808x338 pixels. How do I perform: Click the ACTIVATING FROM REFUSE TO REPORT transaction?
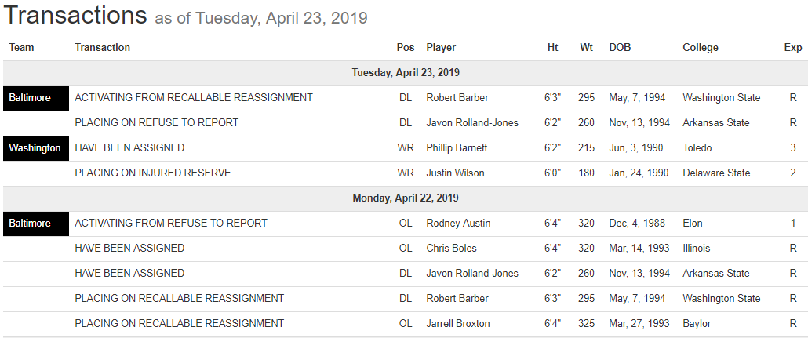click(170, 224)
